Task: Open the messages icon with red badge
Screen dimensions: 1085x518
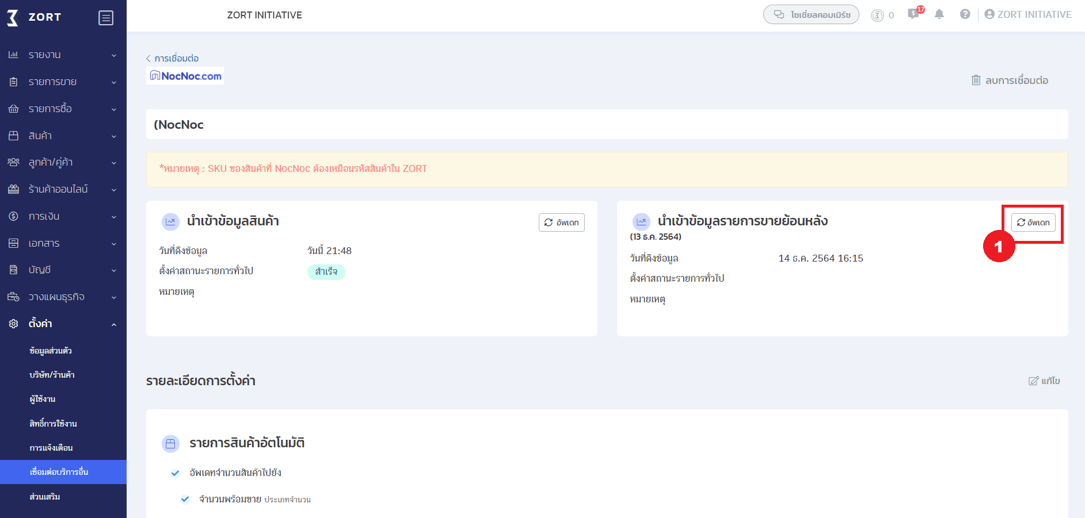Action: [915, 13]
